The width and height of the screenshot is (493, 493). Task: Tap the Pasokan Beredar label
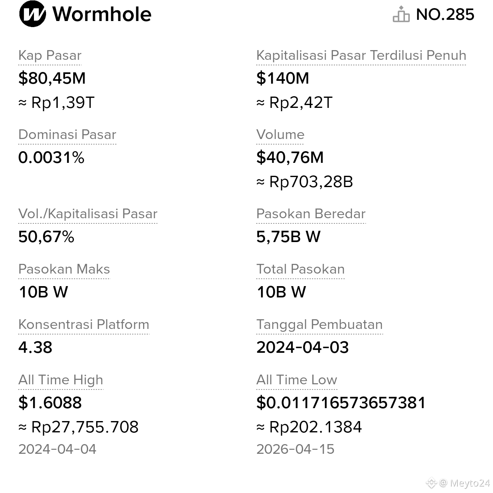[x=311, y=214]
